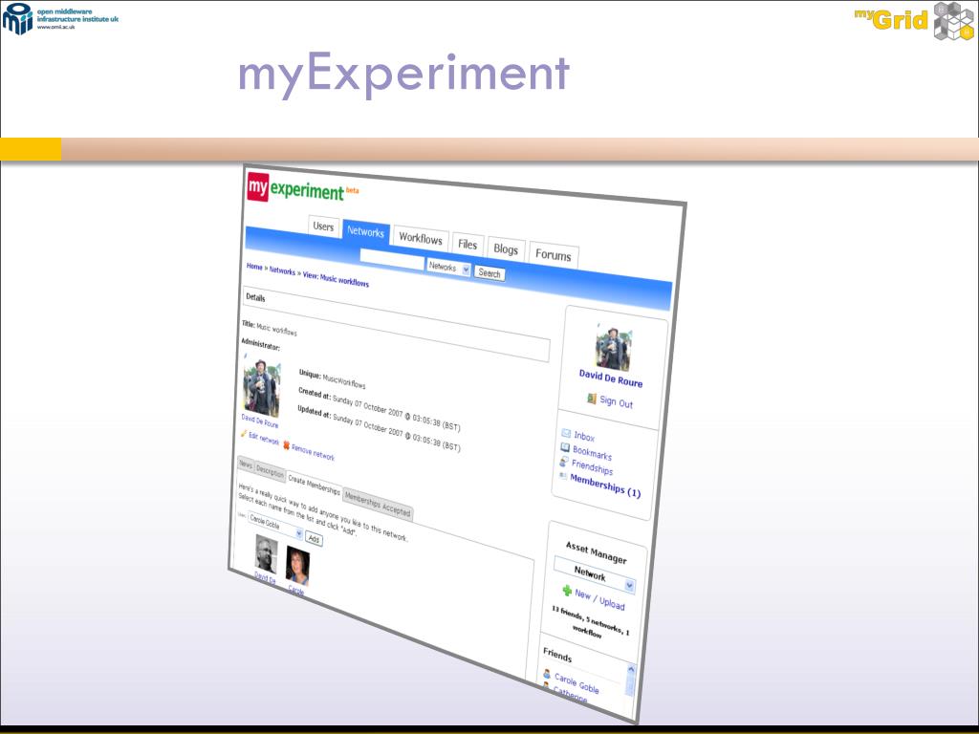The height and width of the screenshot is (734, 979).
Task: Click the green plus New/Upload icon
Action: (x=567, y=590)
